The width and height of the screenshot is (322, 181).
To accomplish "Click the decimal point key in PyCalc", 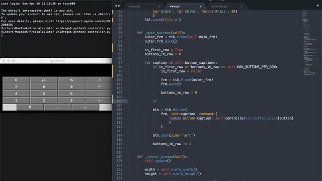I will [x=57, y=107].
